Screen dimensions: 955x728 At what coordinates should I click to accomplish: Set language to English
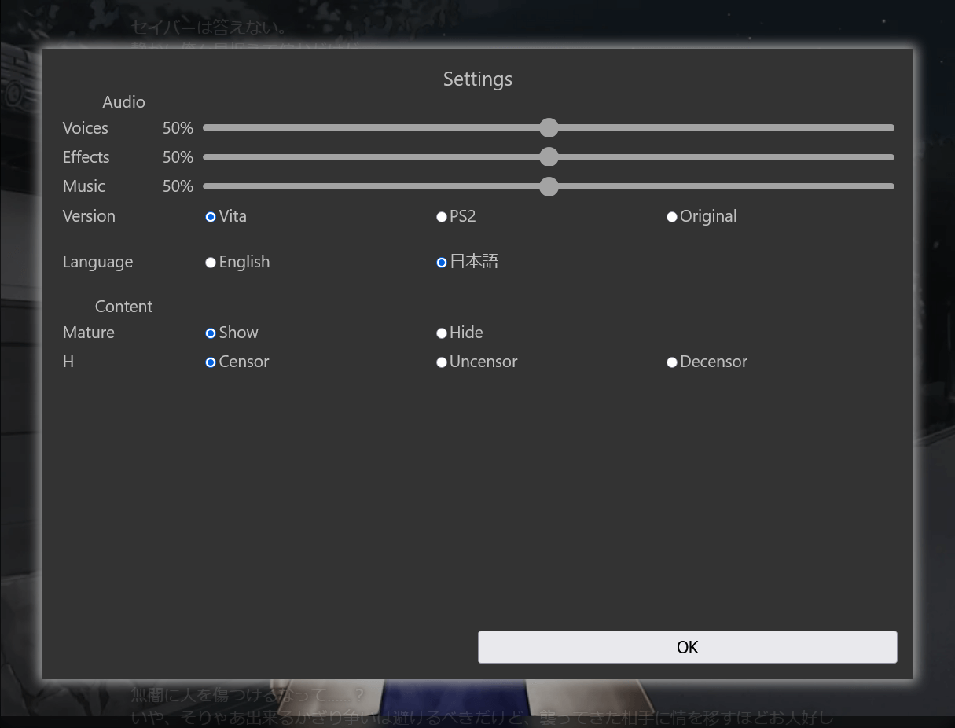pos(211,263)
